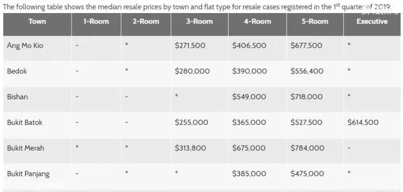The width and height of the screenshot is (403, 192).
Task: Select Bukit Merah 4-Room price $675,000
Action: [x=249, y=148]
